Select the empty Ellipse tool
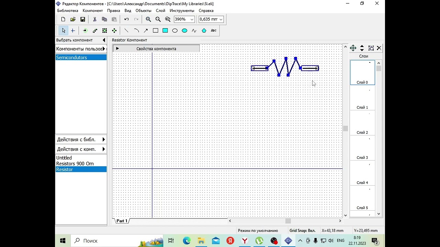The width and height of the screenshot is (440, 247). click(x=175, y=31)
